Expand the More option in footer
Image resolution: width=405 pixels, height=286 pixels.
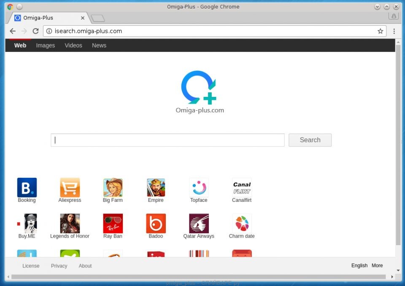(377, 266)
